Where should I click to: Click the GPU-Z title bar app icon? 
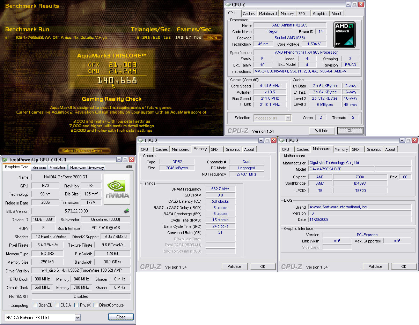pos(5,160)
